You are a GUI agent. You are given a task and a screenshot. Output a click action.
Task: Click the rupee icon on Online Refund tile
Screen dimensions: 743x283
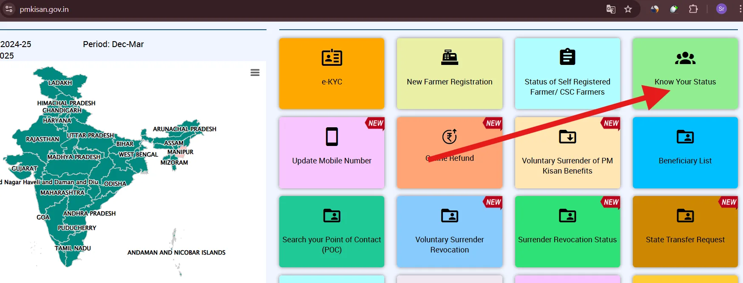click(449, 136)
